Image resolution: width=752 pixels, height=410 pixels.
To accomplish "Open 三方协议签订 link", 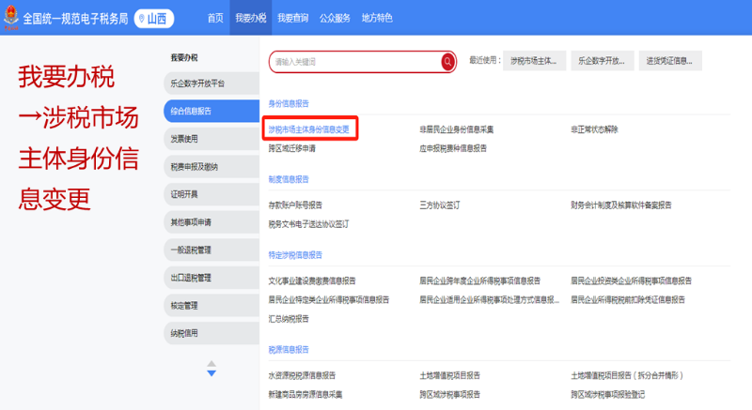I will point(441,204).
